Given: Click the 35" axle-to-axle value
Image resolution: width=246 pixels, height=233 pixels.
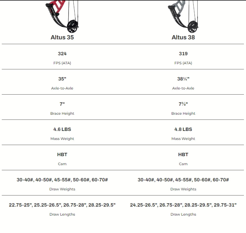Looking at the screenshot, I should click(x=62, y=79).
